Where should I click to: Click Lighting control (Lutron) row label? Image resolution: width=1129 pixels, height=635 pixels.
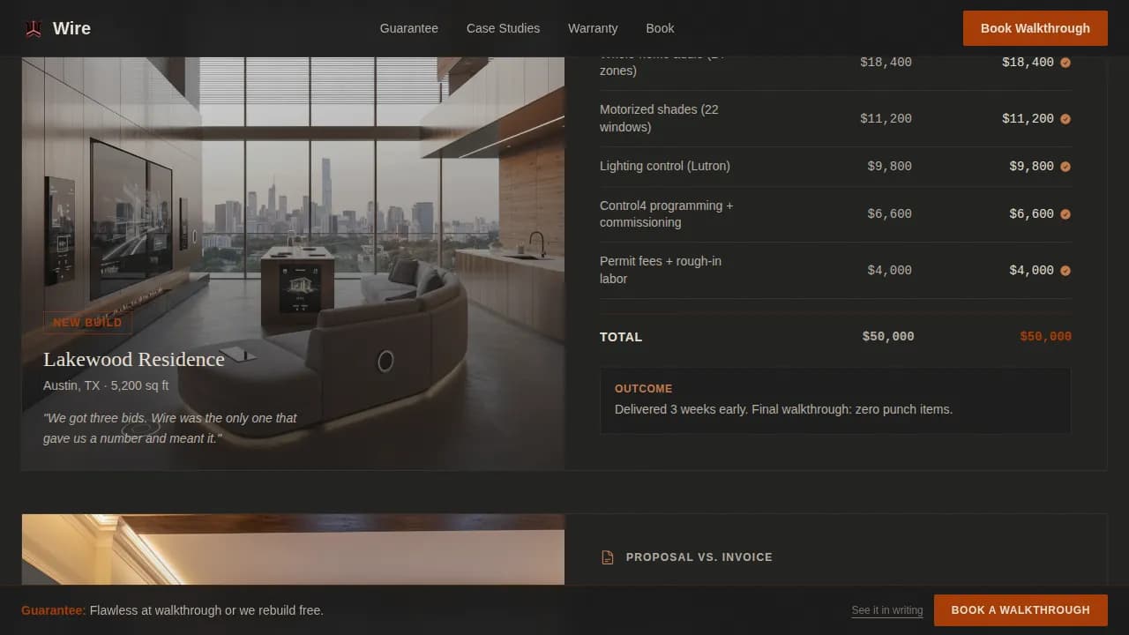665,166
